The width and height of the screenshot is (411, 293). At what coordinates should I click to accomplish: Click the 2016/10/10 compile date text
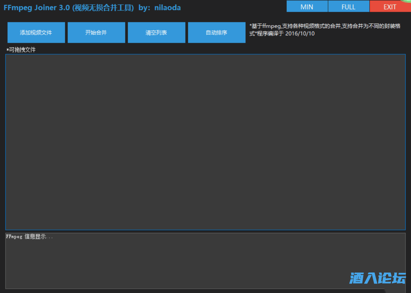[x=300, y=34]
